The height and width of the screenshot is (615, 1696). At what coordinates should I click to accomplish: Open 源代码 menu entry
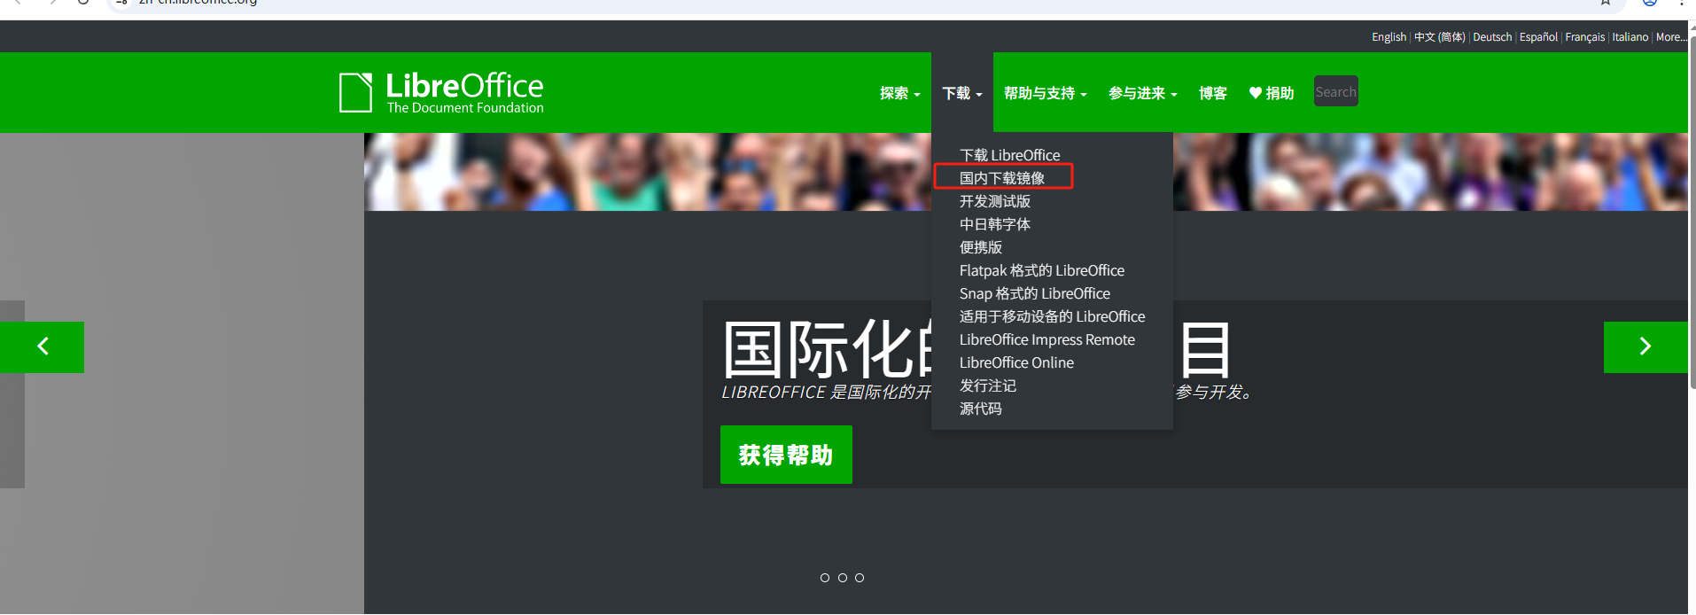click(981, 409)
